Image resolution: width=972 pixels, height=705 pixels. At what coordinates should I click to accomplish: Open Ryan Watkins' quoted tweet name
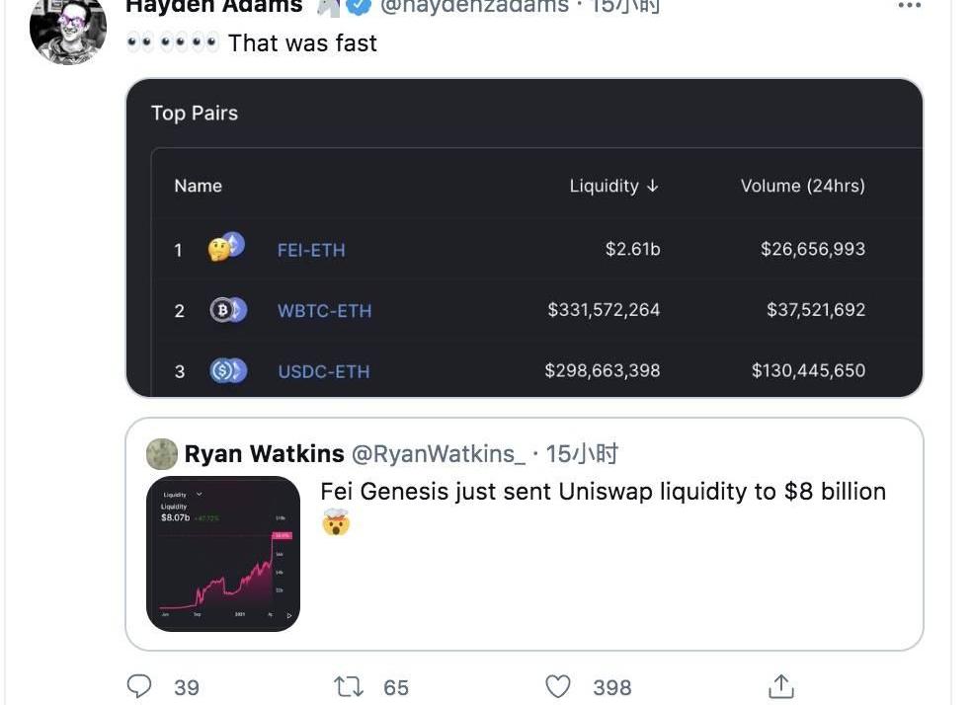264,454
